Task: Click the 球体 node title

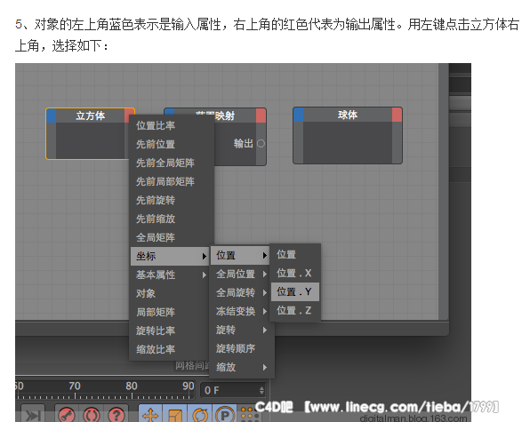Action: coord(348,115)
